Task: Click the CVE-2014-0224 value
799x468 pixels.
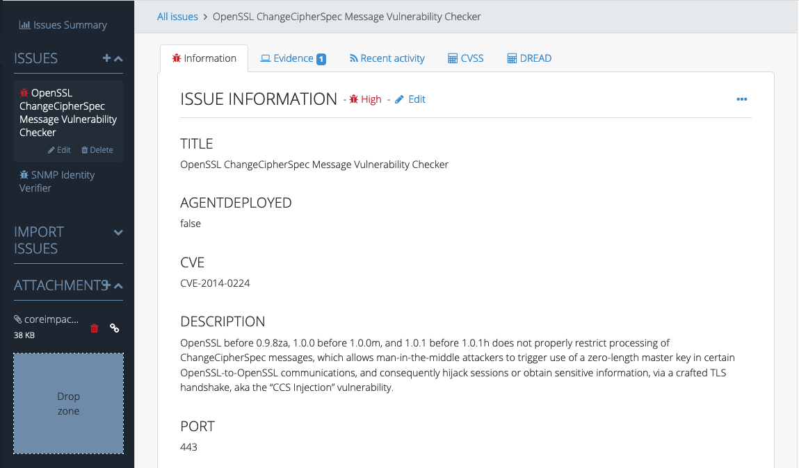Action: [215, 283]
